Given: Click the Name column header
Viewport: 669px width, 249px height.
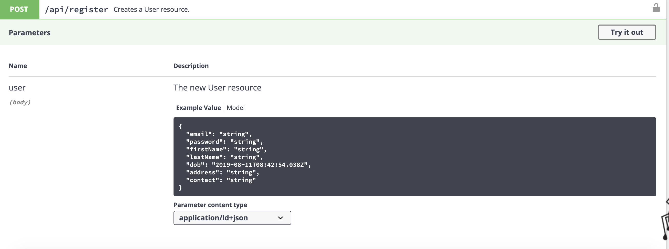Looking at the screenshot, I should click(18, 66).
